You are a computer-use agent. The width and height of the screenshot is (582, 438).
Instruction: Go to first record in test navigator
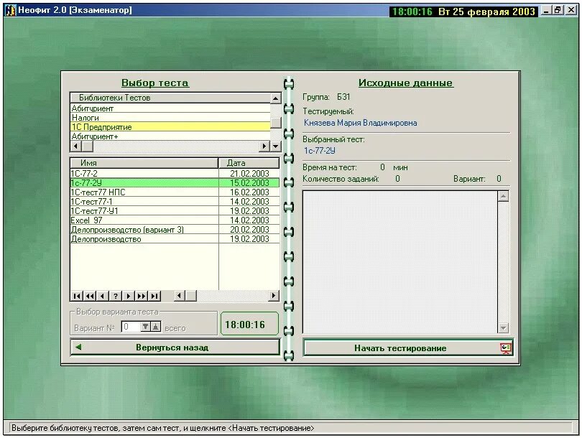point(77,296)
